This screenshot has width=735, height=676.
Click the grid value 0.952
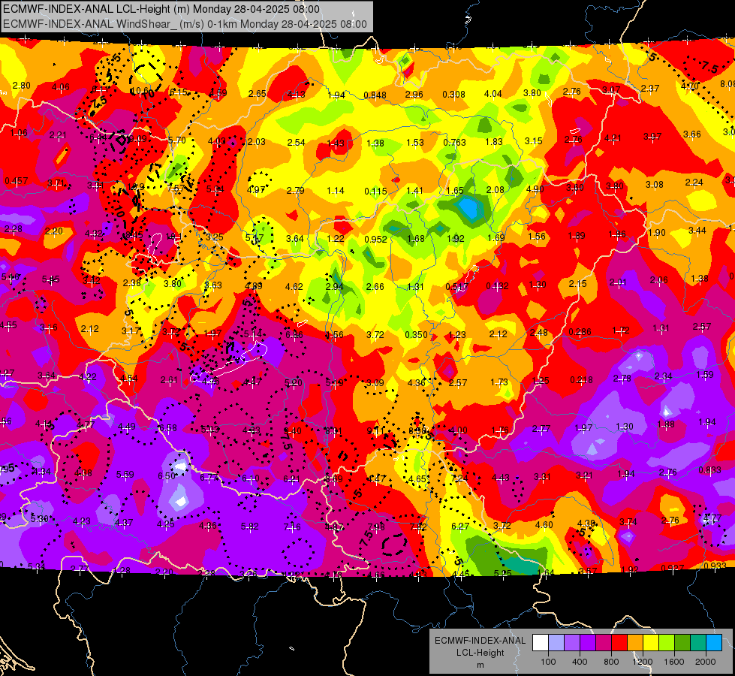click(x=376, y=240)
